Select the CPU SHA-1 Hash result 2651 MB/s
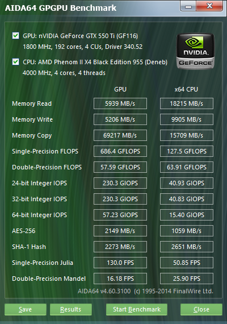 (187, 247)
